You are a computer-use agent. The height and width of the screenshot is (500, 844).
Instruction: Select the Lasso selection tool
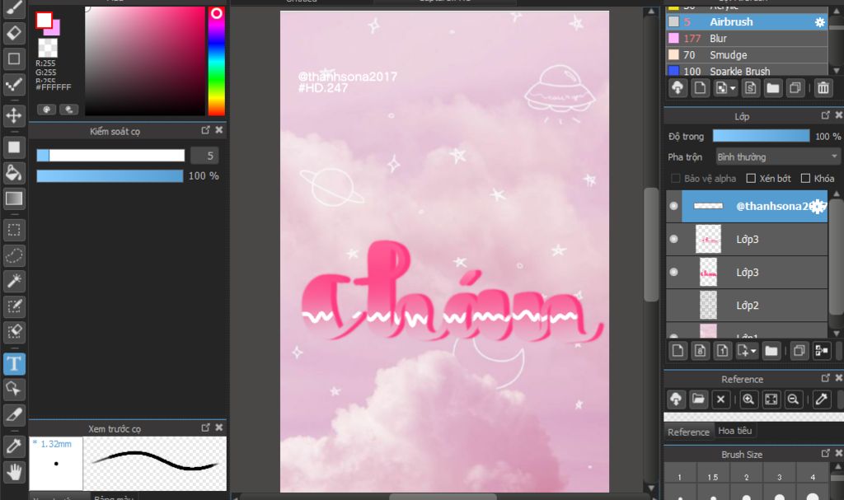click(x=14, y=255)
